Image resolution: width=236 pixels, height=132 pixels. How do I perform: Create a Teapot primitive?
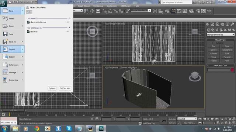point(214,60)
